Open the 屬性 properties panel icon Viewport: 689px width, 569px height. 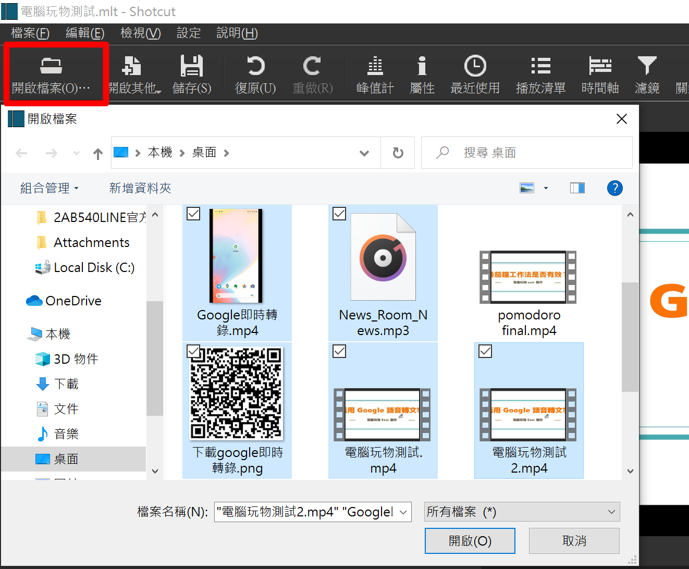tap(422, 66)
